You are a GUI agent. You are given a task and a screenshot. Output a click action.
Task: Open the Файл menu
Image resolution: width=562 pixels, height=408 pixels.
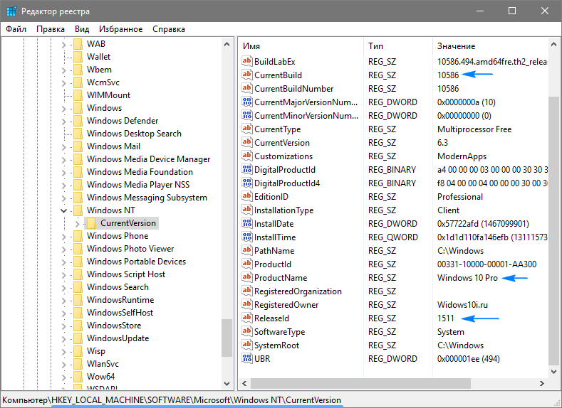click(x=16, y=29)
